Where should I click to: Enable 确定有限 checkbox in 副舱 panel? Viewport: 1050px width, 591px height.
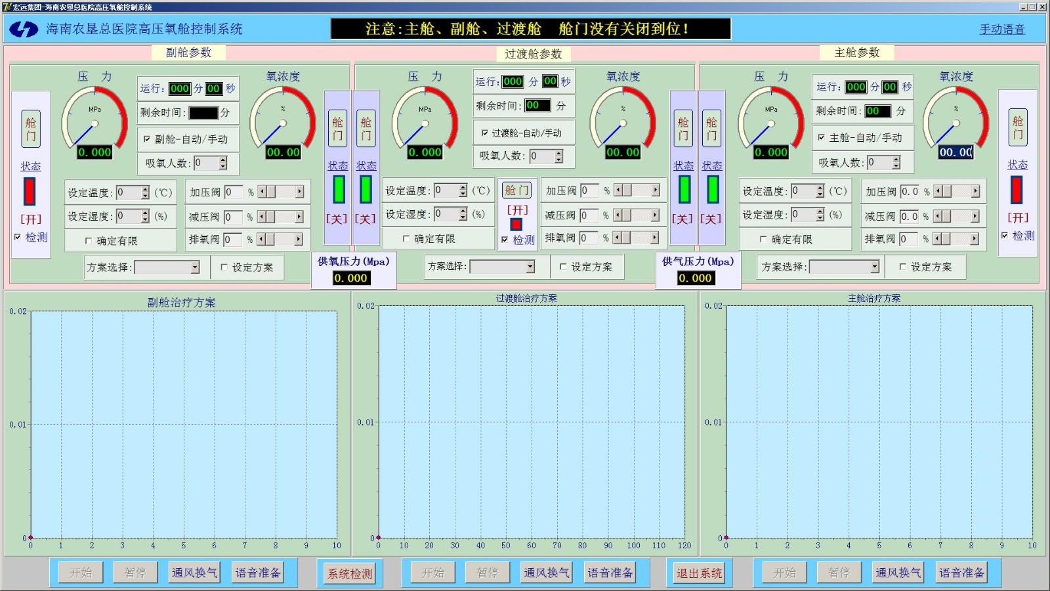[x=89, y=241]
